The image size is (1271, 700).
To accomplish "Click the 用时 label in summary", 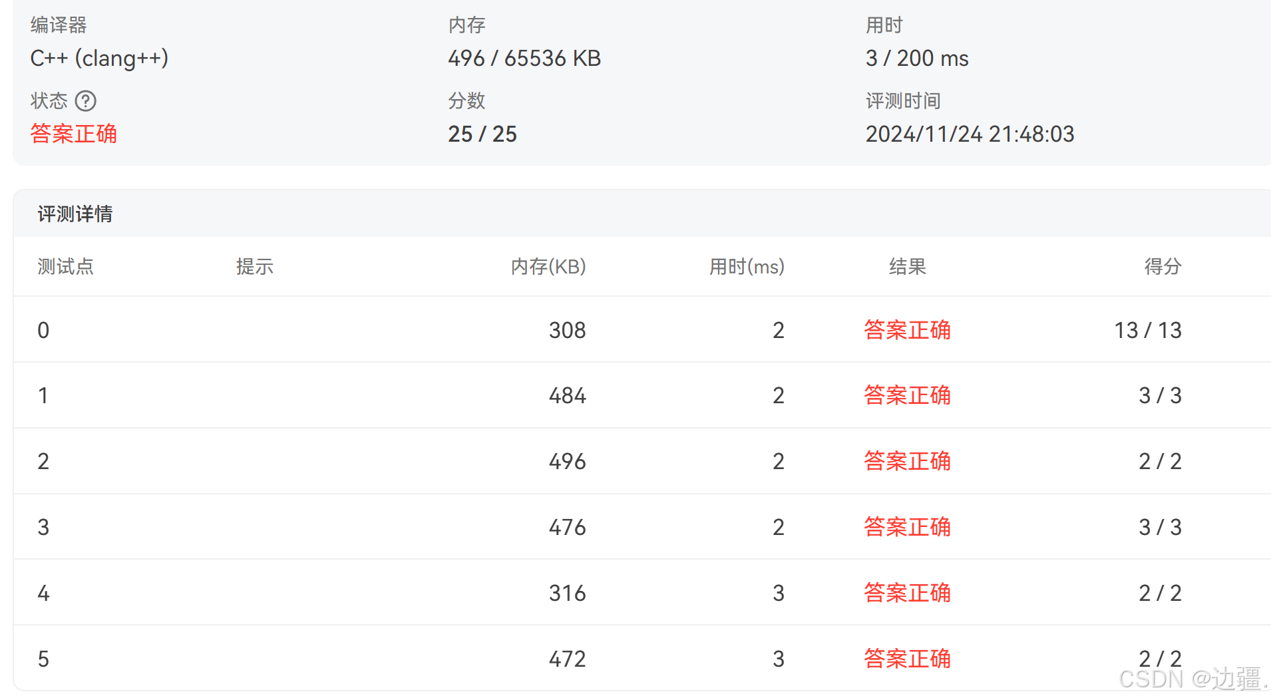I will coord(884,25).
